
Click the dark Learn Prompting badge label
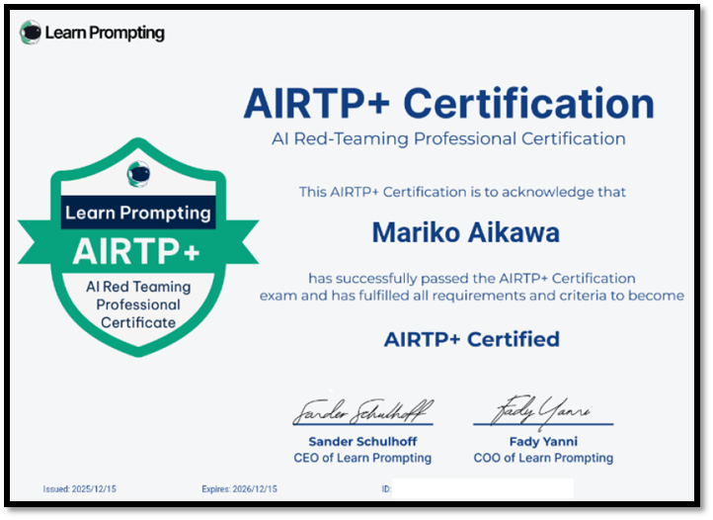[137, 212]
